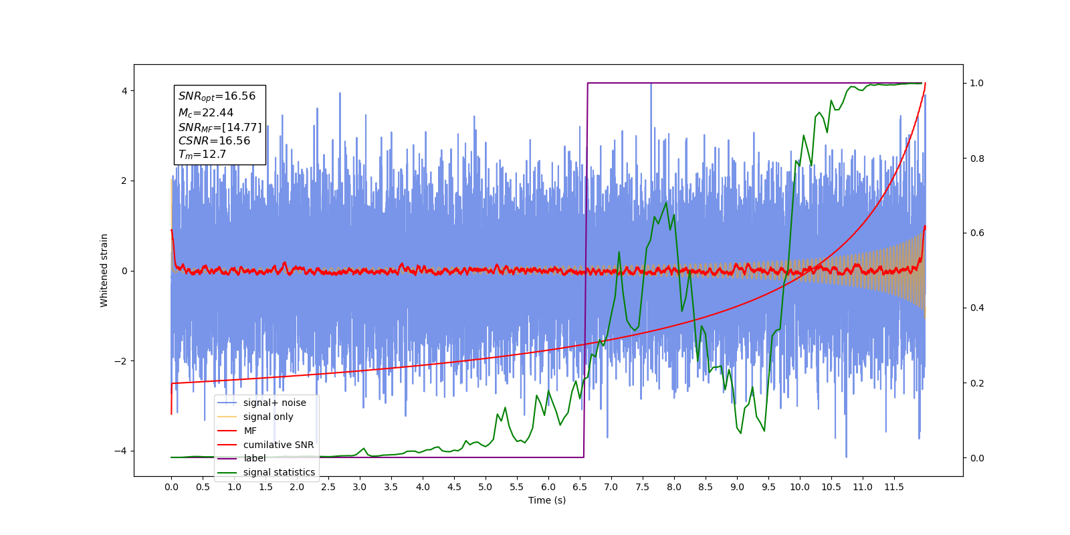
Task: Click x-axis tick label 11.0
Action: pyautogui.click(x=863, y=487)
